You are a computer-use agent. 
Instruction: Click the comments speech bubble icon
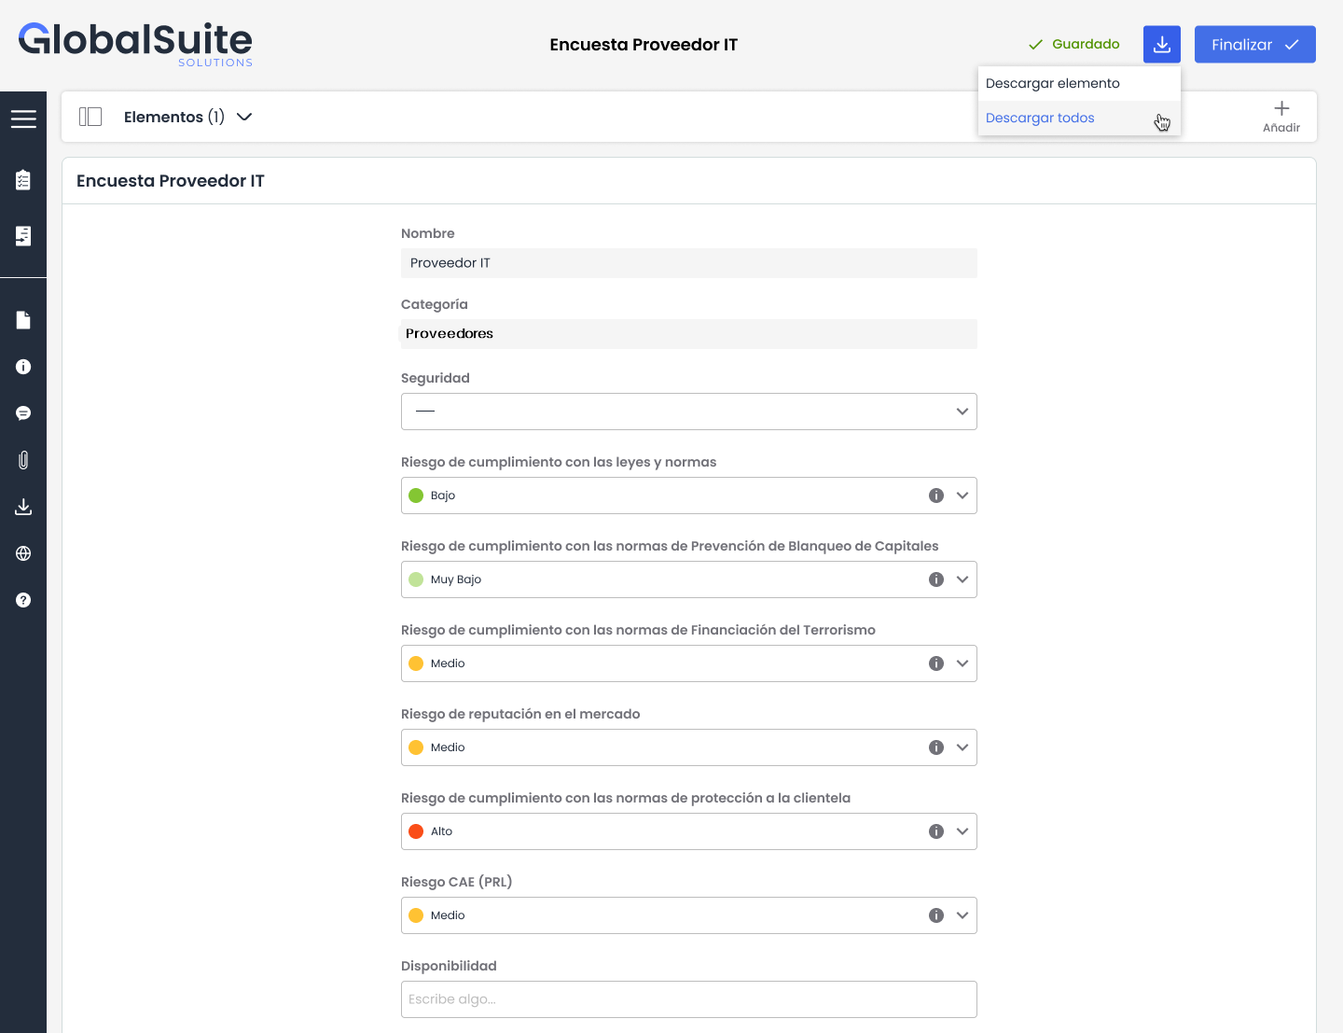click(23, 413)
